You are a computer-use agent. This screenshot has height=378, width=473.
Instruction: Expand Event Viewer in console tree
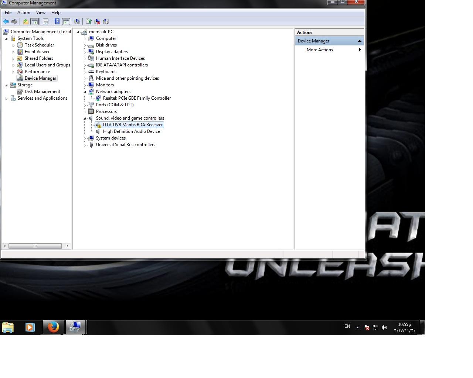pos(13,52)
